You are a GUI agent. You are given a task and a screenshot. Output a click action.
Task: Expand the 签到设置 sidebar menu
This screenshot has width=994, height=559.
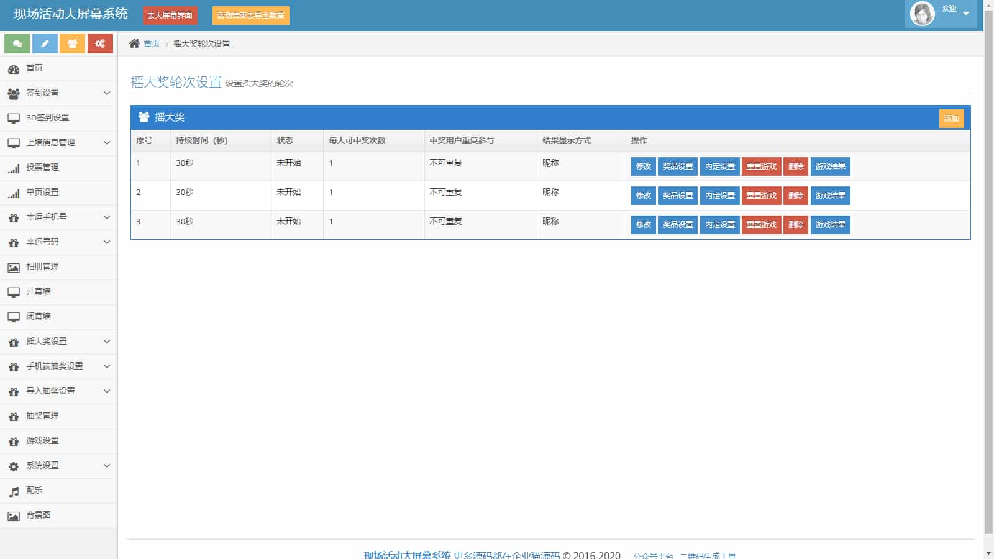(x=58, y=93)
